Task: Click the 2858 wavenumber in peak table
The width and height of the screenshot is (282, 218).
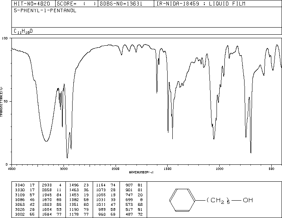Action: coord(47,190)
